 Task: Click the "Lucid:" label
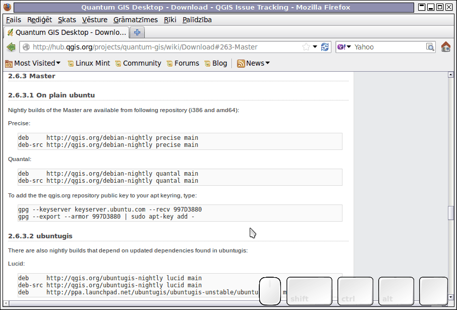17,264
